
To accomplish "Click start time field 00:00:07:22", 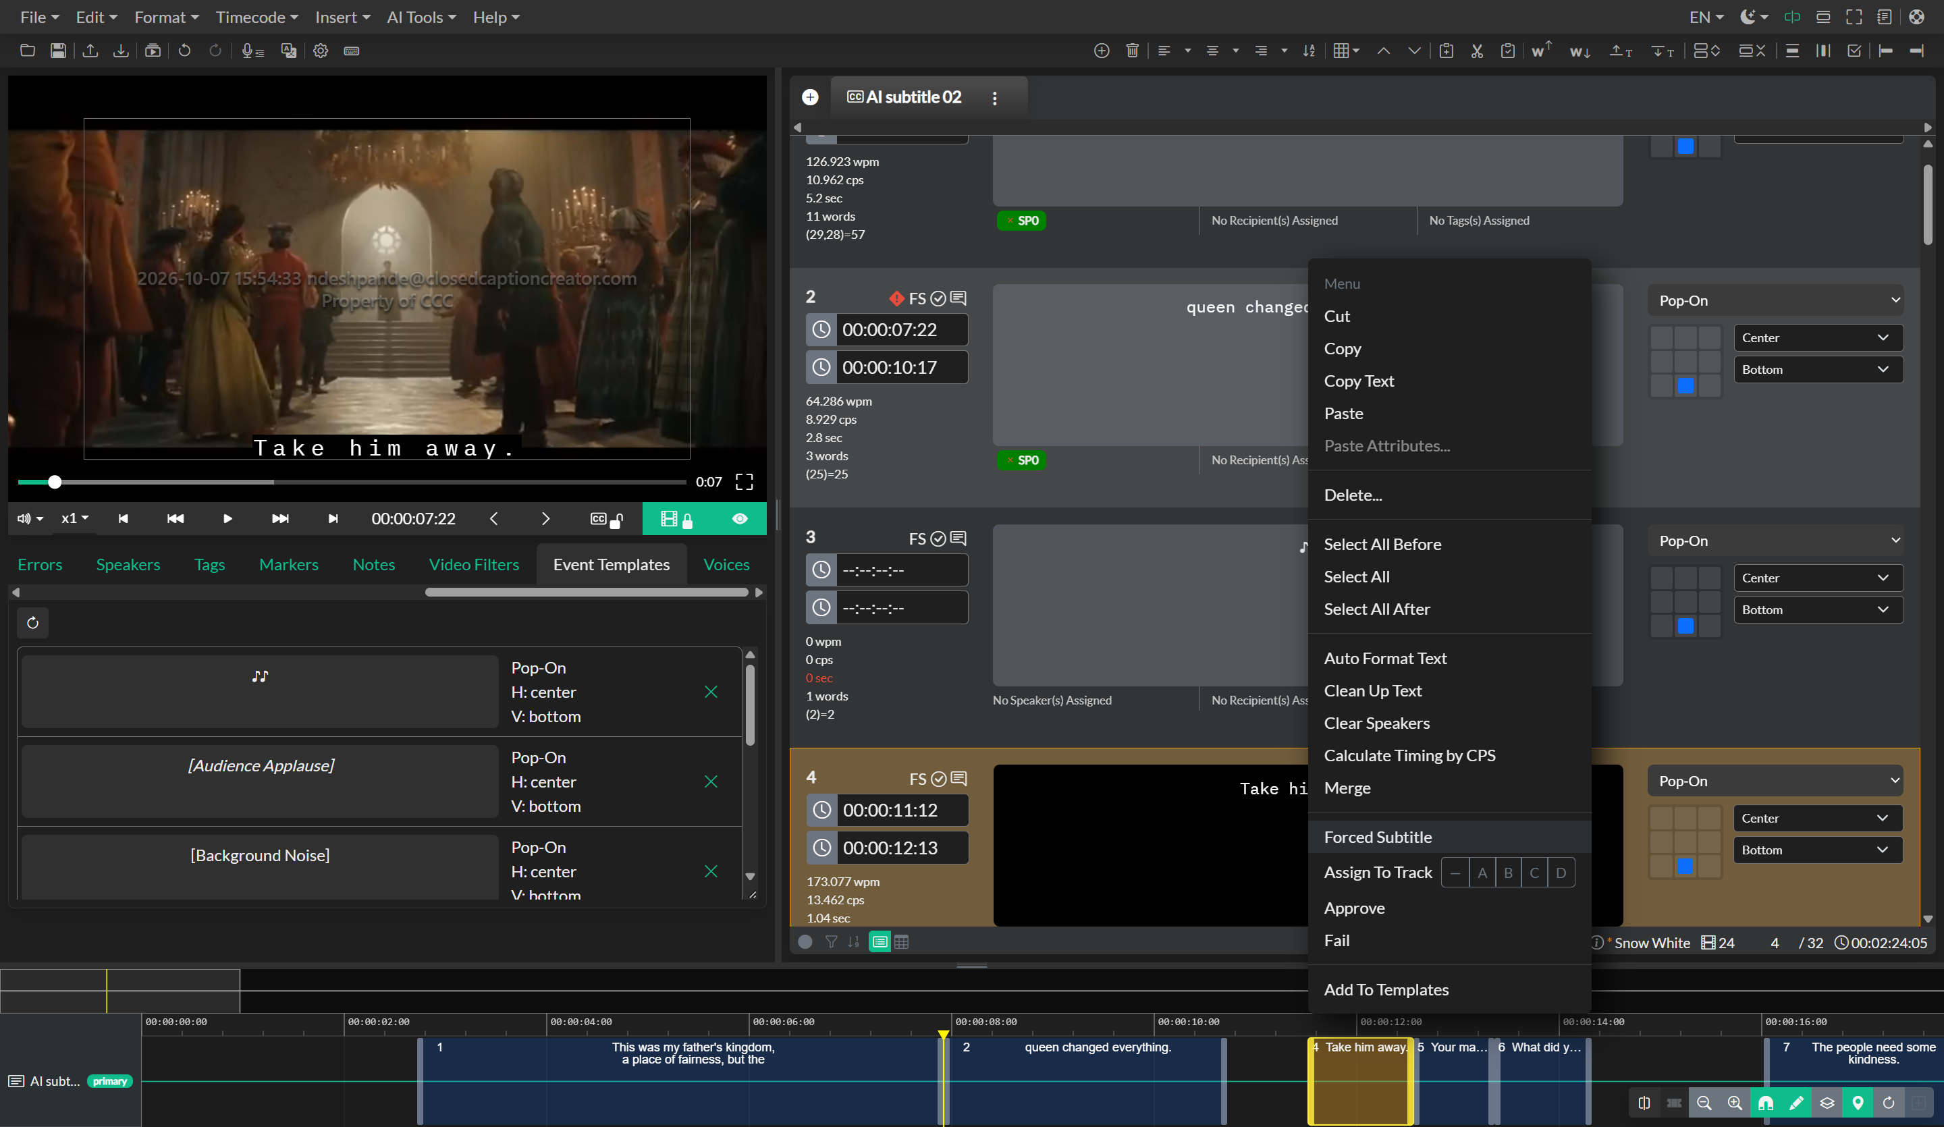I will tap(901, 329).
